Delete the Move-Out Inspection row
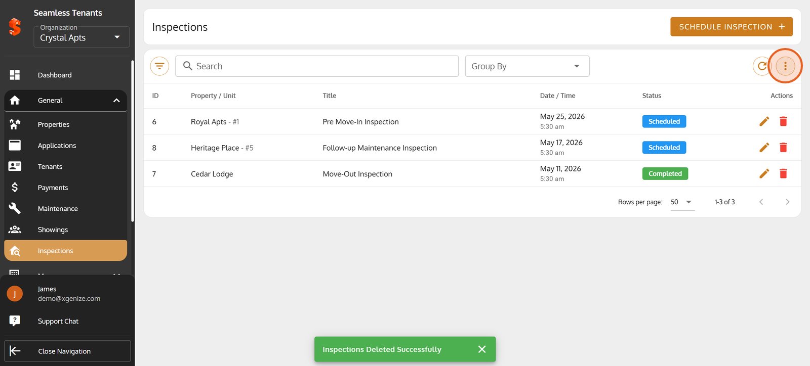This screenshot has height=366, width=810. 783,174
